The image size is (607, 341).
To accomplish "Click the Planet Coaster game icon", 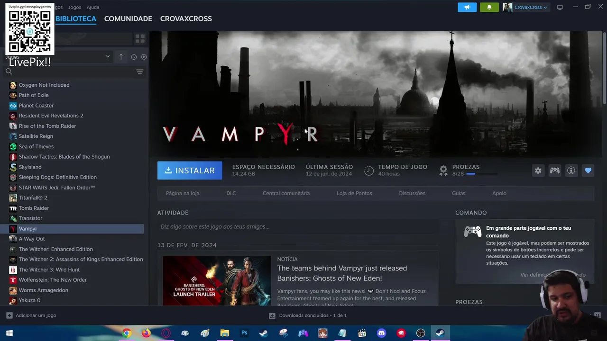I will coord(13,106).
